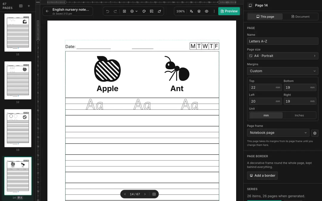Select page 14 thumbnail
This screenshot has height=201, width=322.
18,176
